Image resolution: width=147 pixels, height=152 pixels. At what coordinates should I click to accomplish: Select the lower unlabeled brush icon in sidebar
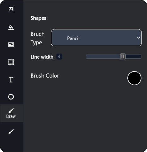[x=11, y=132]
